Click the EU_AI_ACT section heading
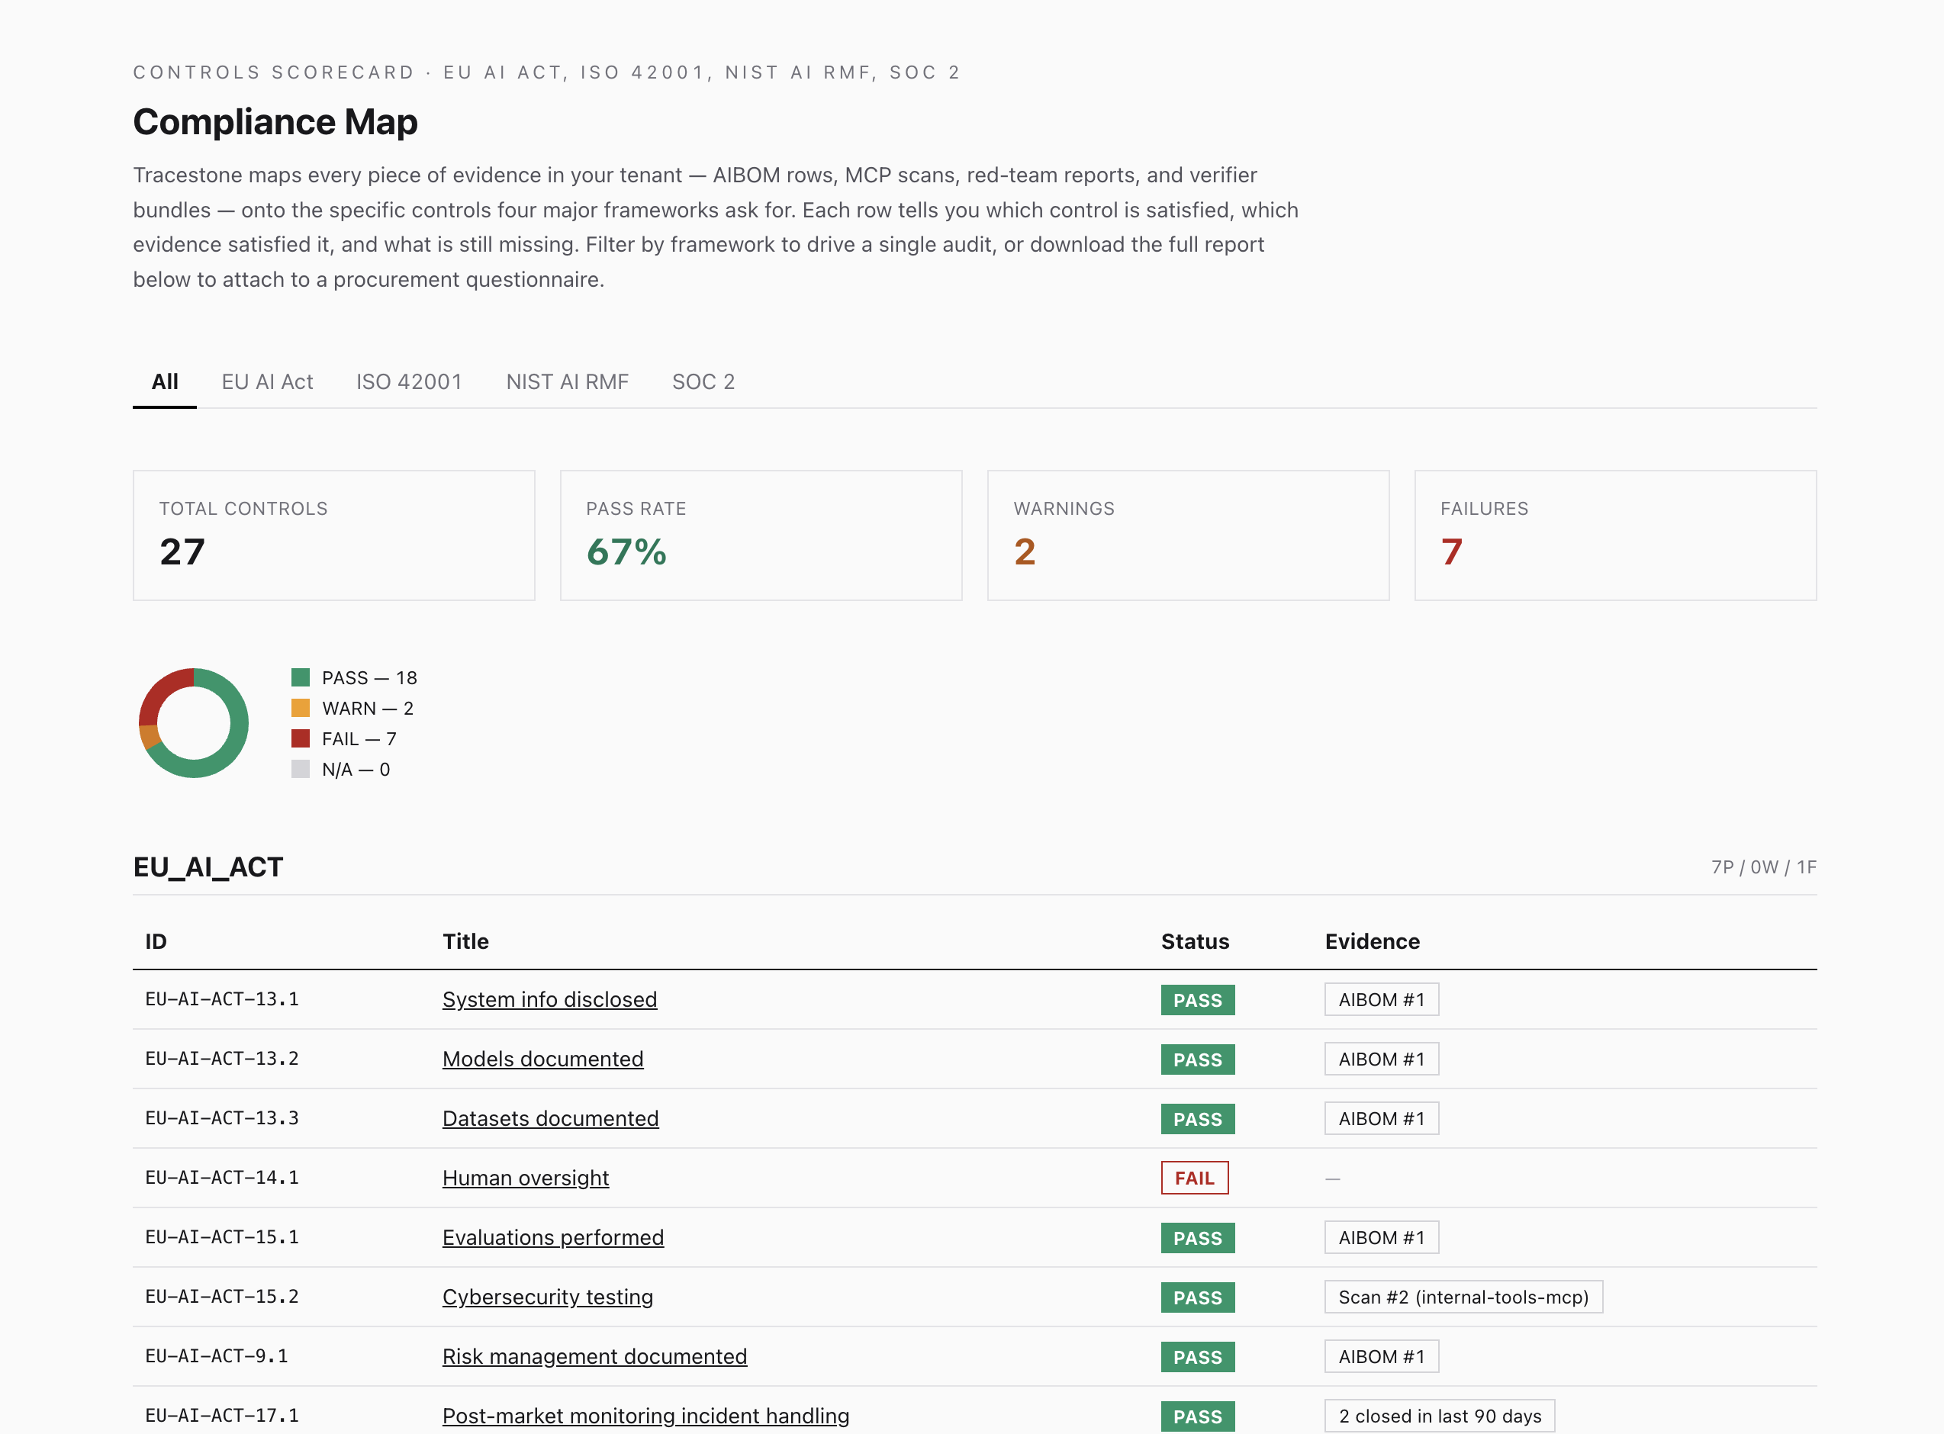 [208, 867]
